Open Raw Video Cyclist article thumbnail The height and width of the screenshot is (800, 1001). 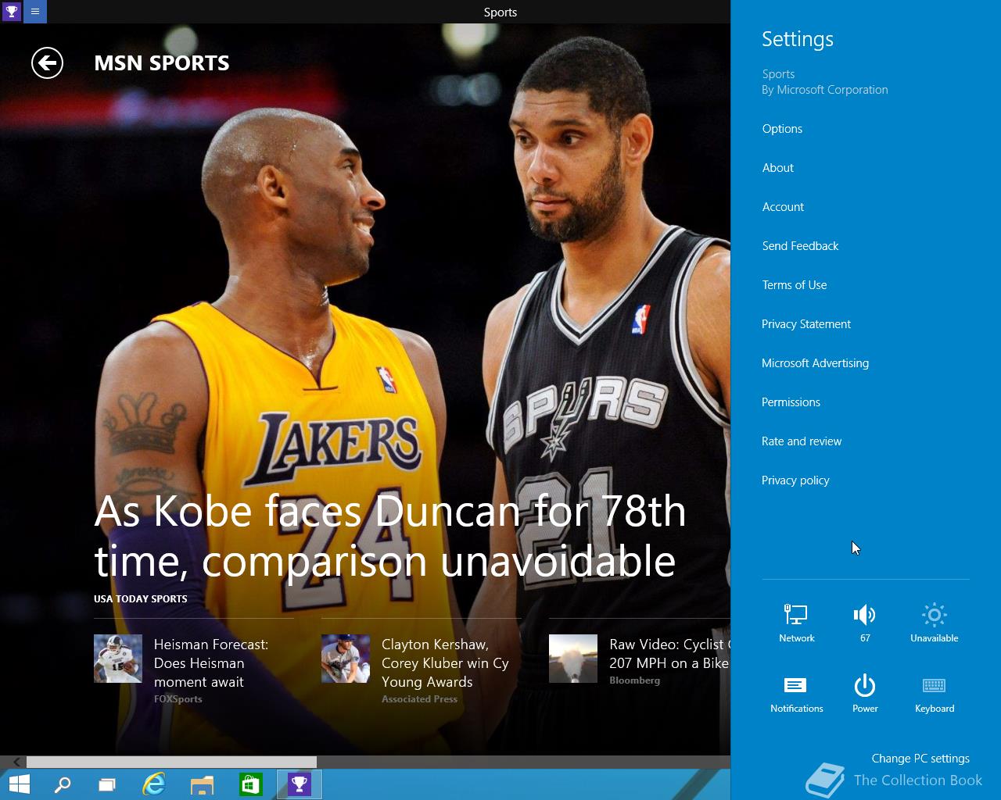pos(573,659)
